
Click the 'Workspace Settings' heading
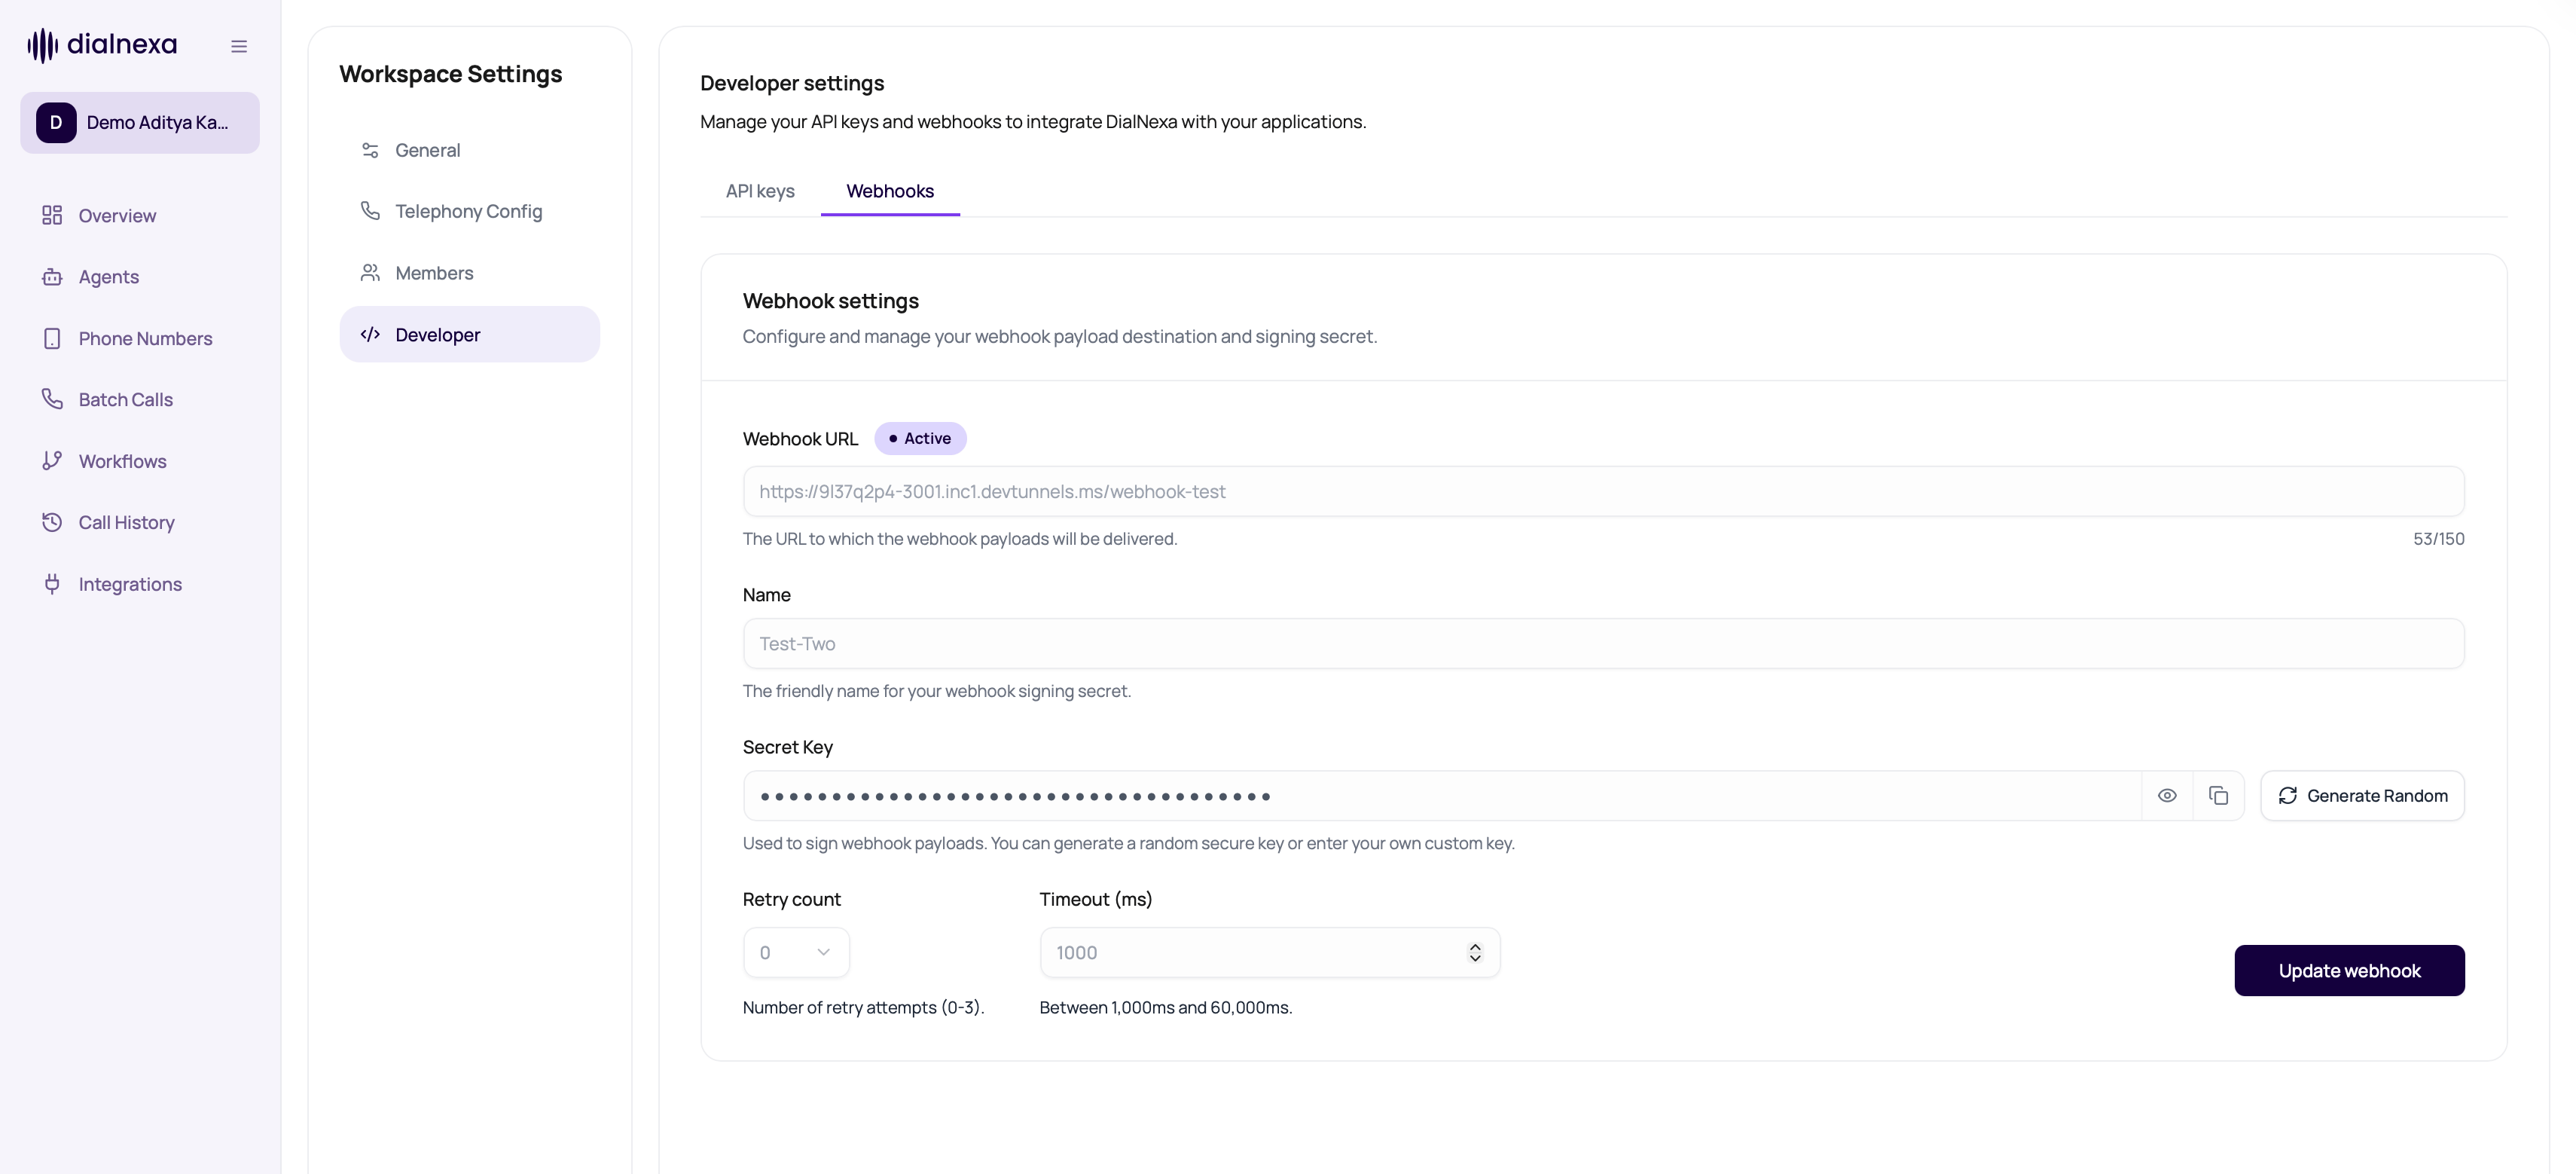coord(451,74)
